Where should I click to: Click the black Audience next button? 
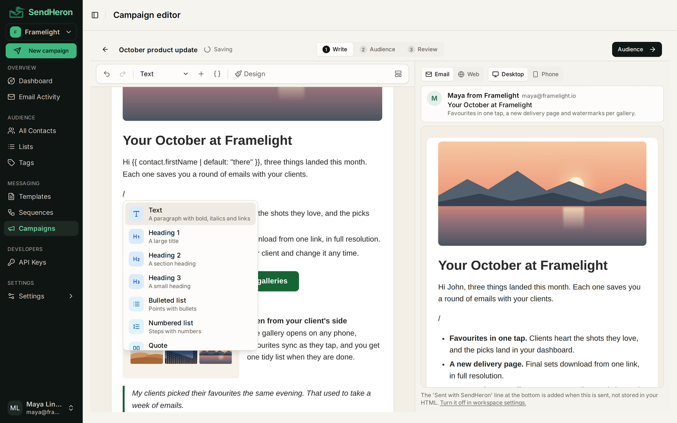point(637,49)
